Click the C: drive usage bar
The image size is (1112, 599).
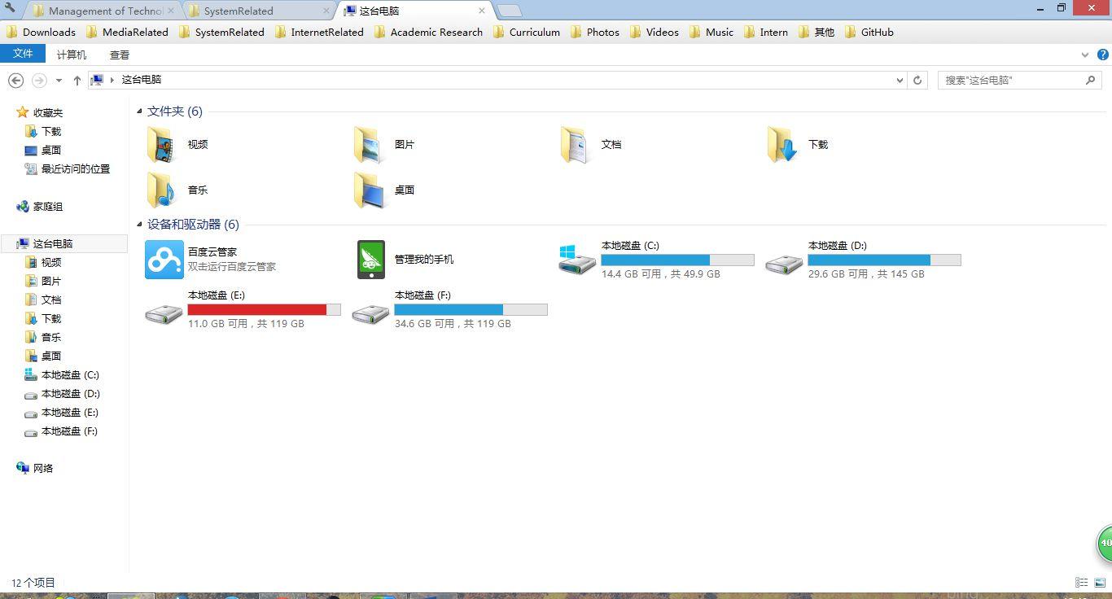tap(677, 260)
